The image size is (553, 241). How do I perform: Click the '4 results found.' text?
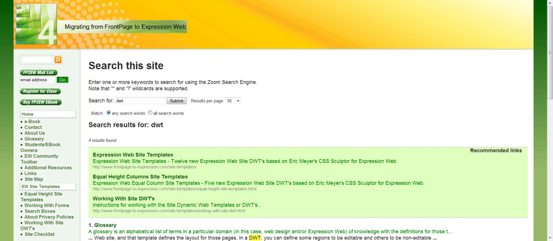tap(103, 140)
